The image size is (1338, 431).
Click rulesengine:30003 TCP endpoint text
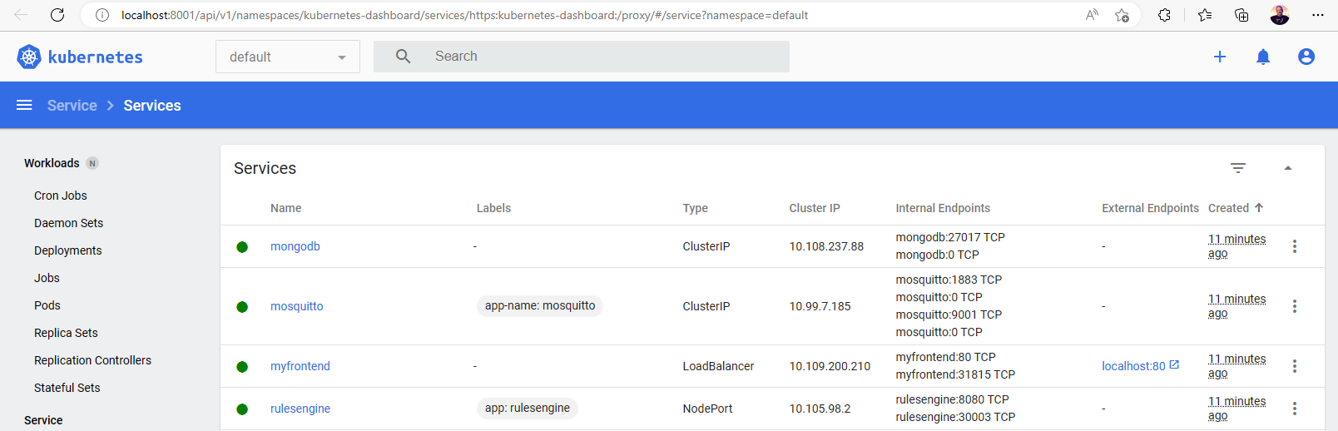coord(955,417)
